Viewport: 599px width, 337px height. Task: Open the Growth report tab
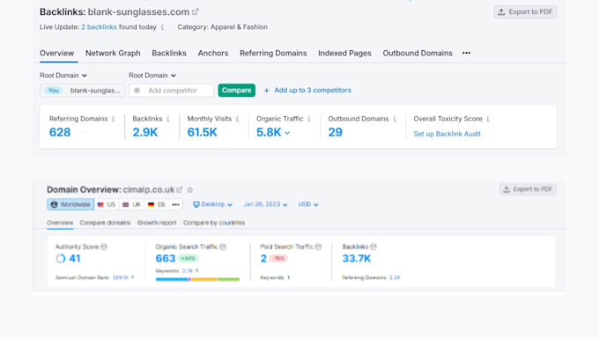tap(157, 223)
